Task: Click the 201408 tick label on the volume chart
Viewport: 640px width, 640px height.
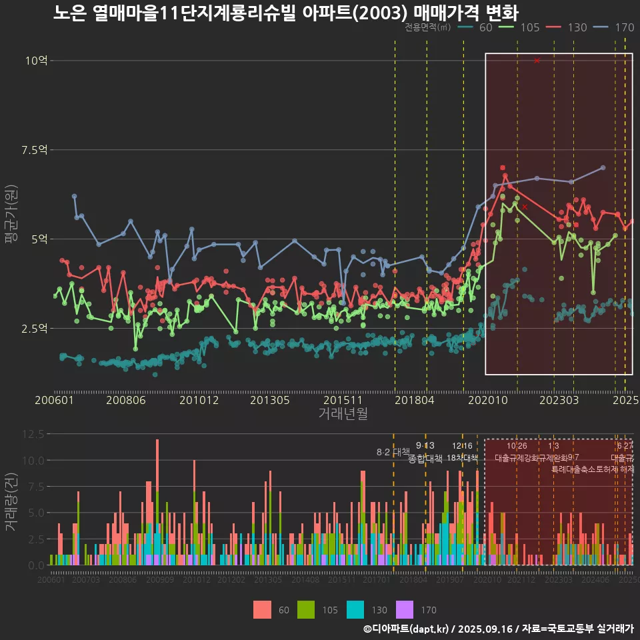Action: (305, 579)
